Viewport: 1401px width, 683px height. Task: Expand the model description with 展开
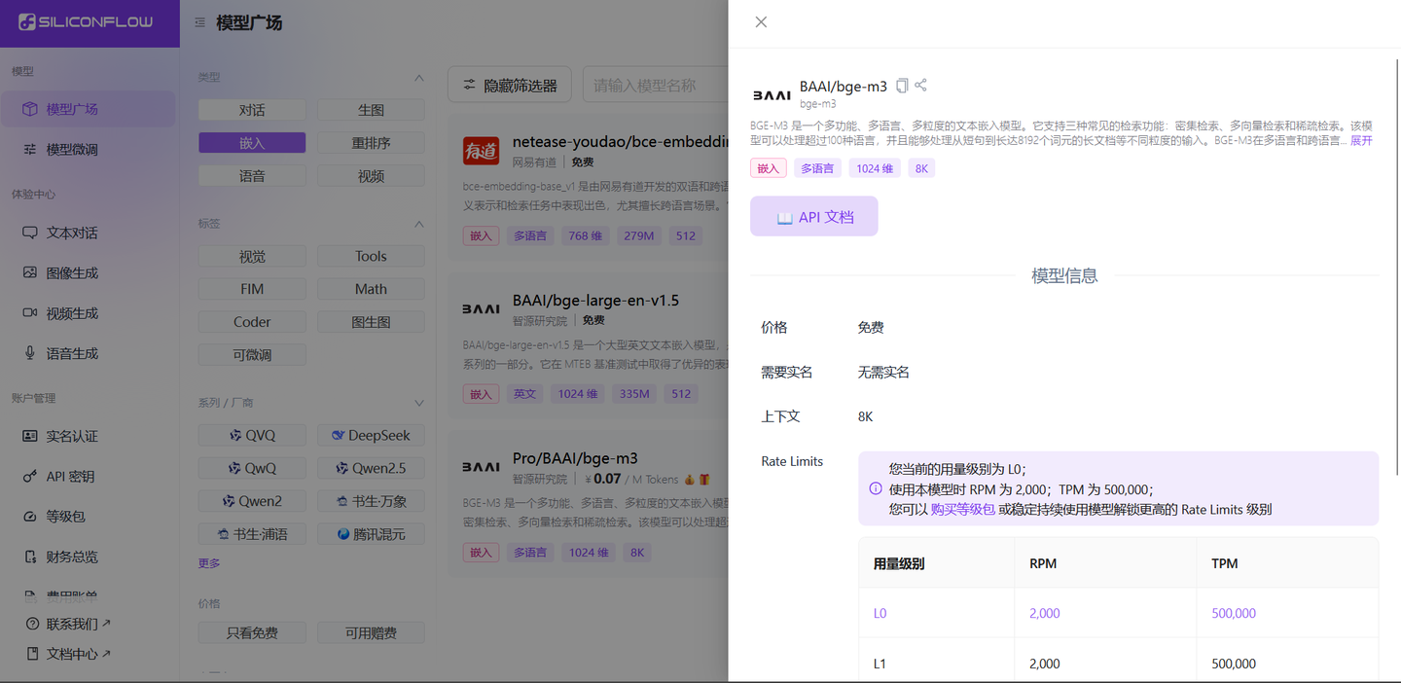pos(1361,140)
